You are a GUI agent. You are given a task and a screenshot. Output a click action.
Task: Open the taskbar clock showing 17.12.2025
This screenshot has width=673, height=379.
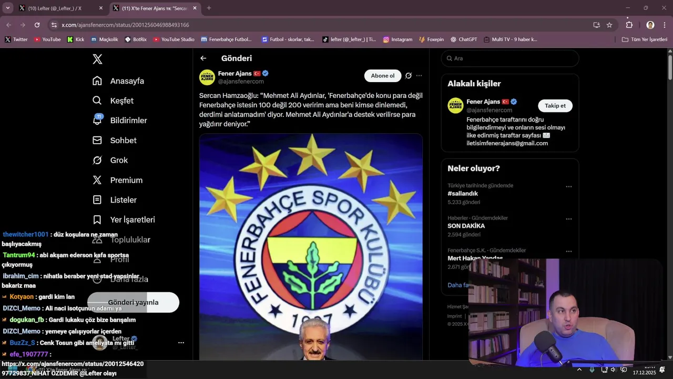(x=644, y=370)
